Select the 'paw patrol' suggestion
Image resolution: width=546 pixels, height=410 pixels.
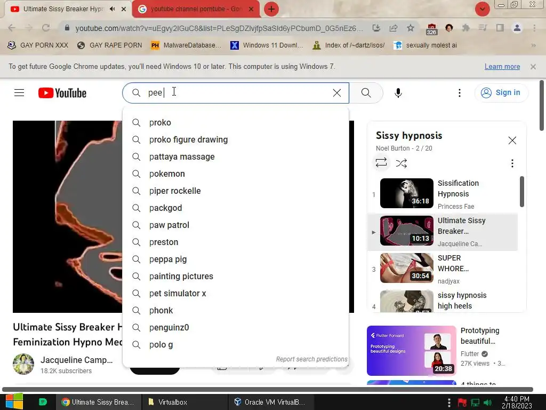(236, 225)
